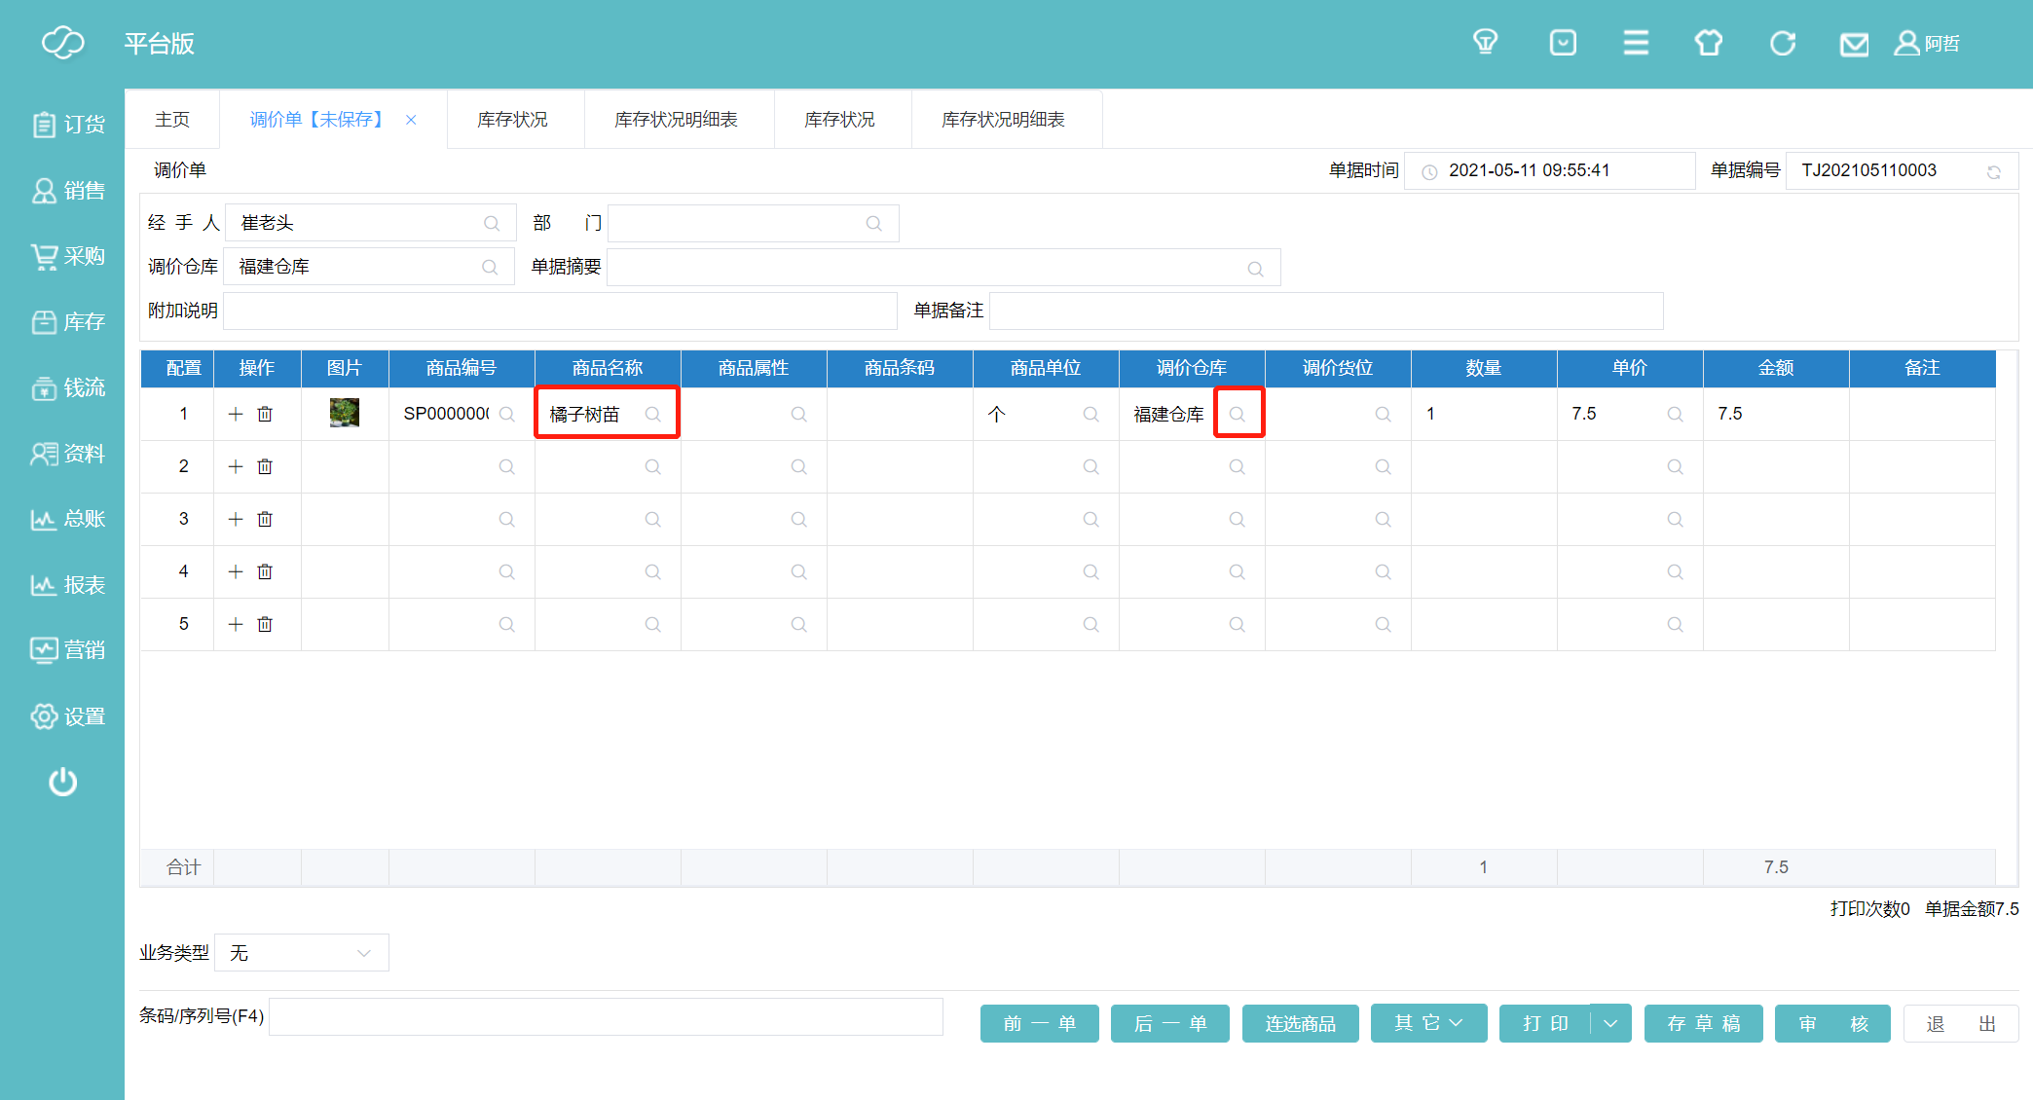Open 库存 in the left sidebar
This screenshot has width=2033, height=1100.
(x=67, y=322)
